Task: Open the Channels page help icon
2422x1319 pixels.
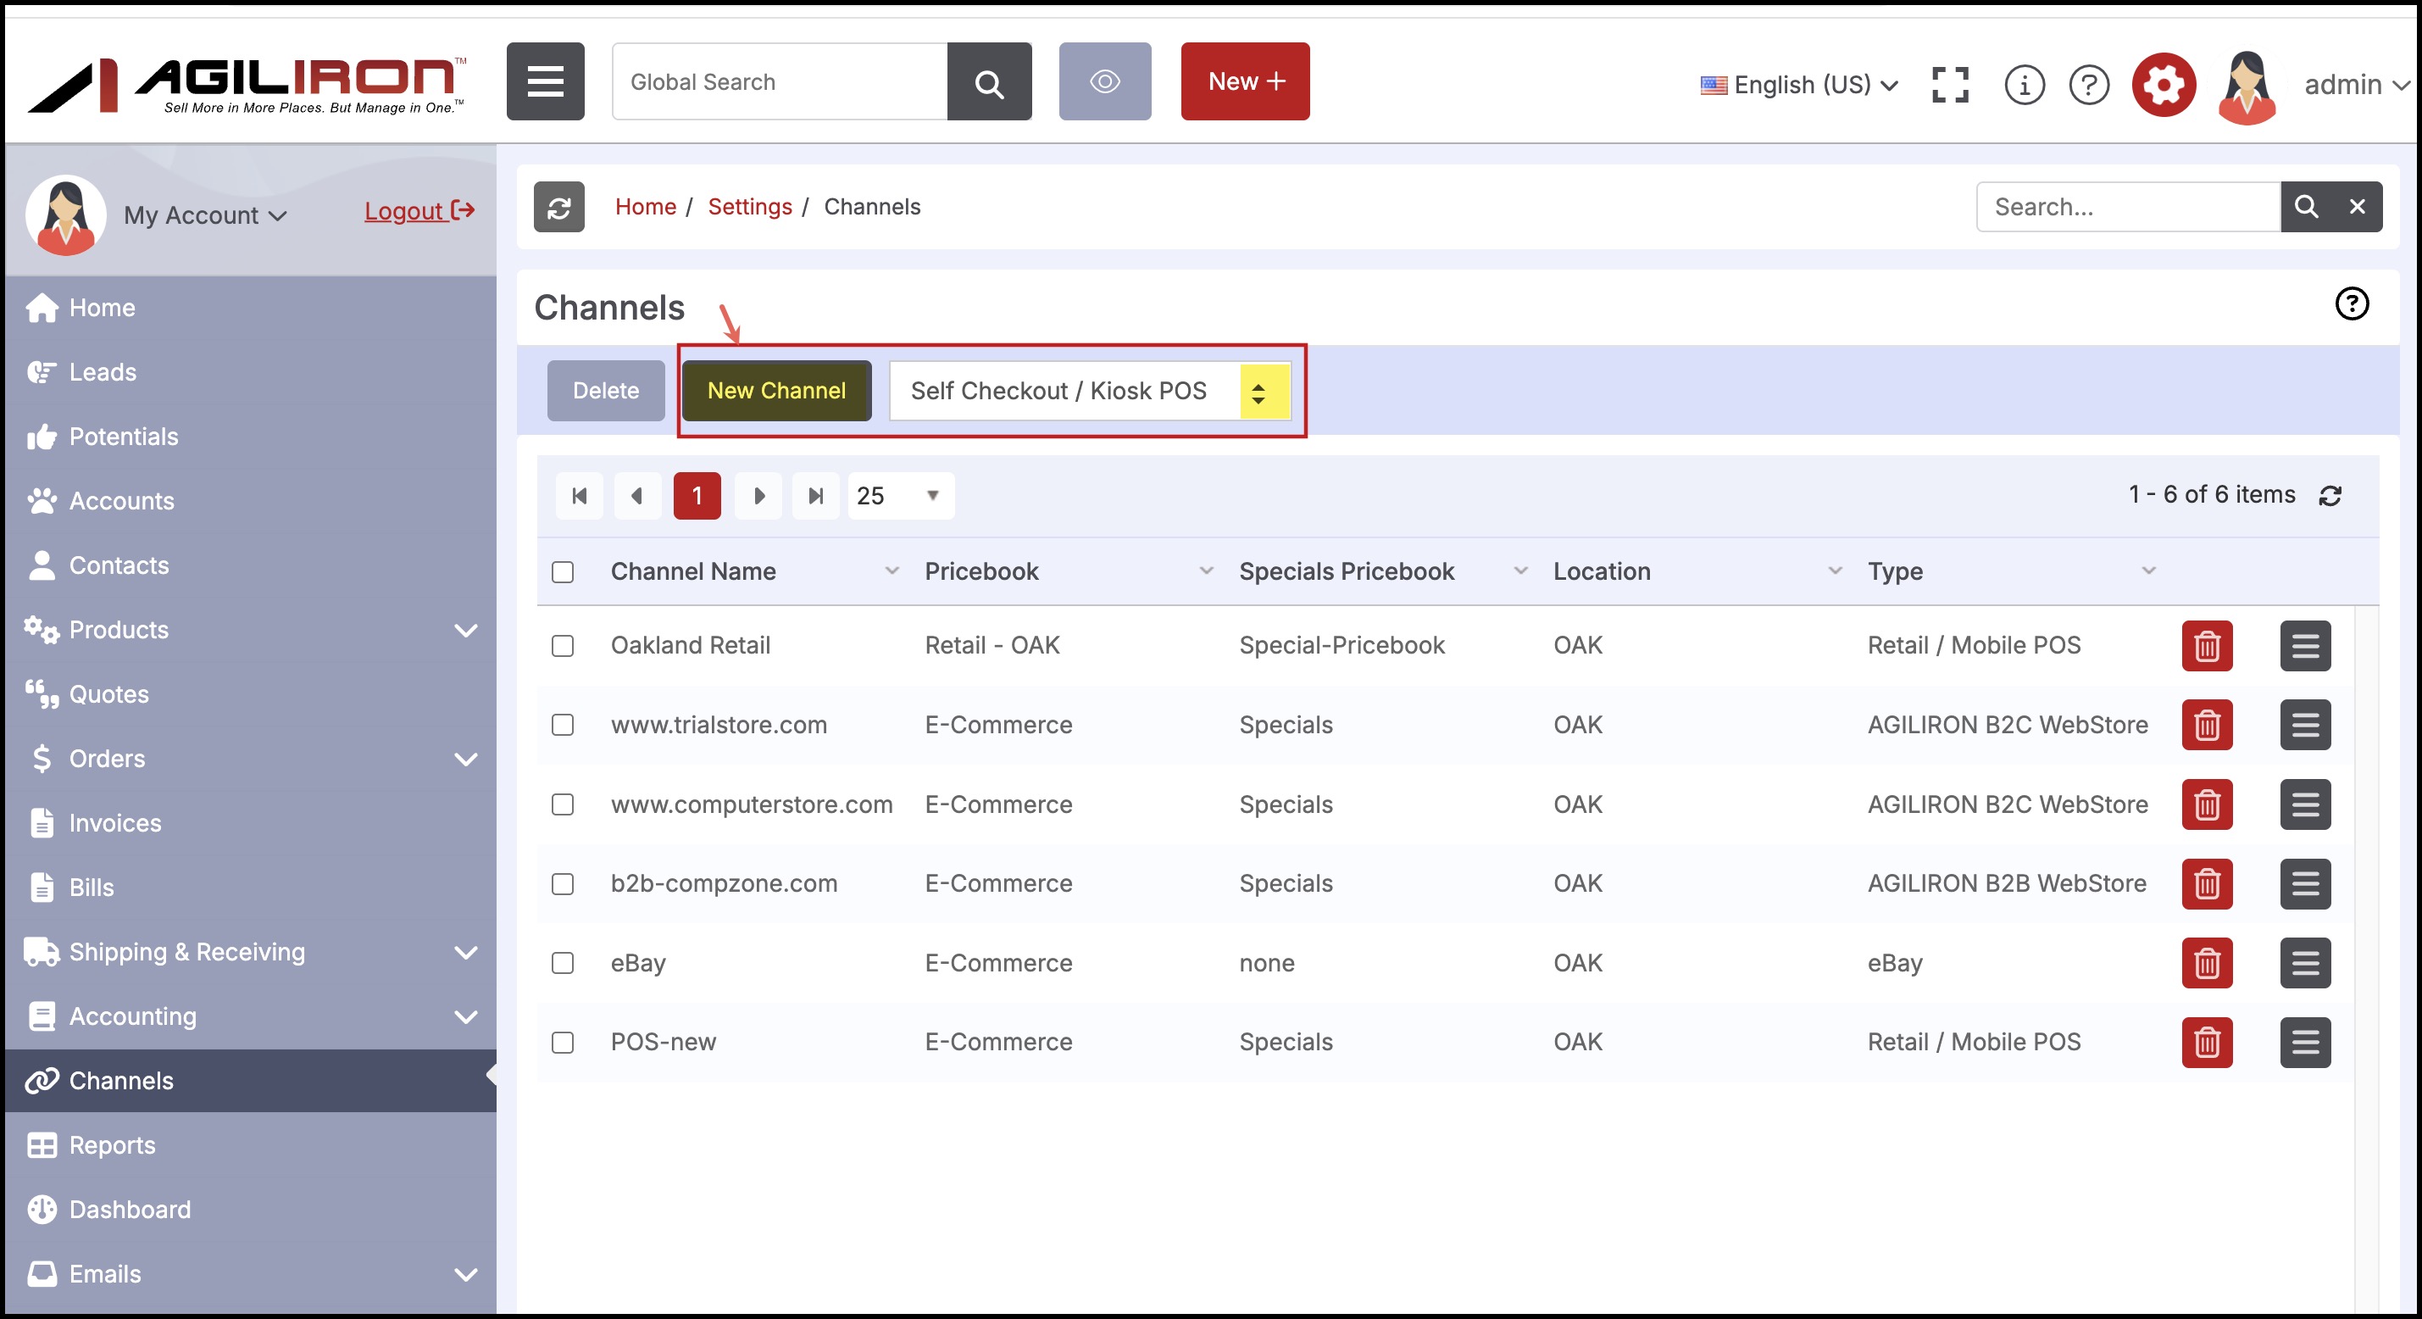Action: click(2351, 303)
